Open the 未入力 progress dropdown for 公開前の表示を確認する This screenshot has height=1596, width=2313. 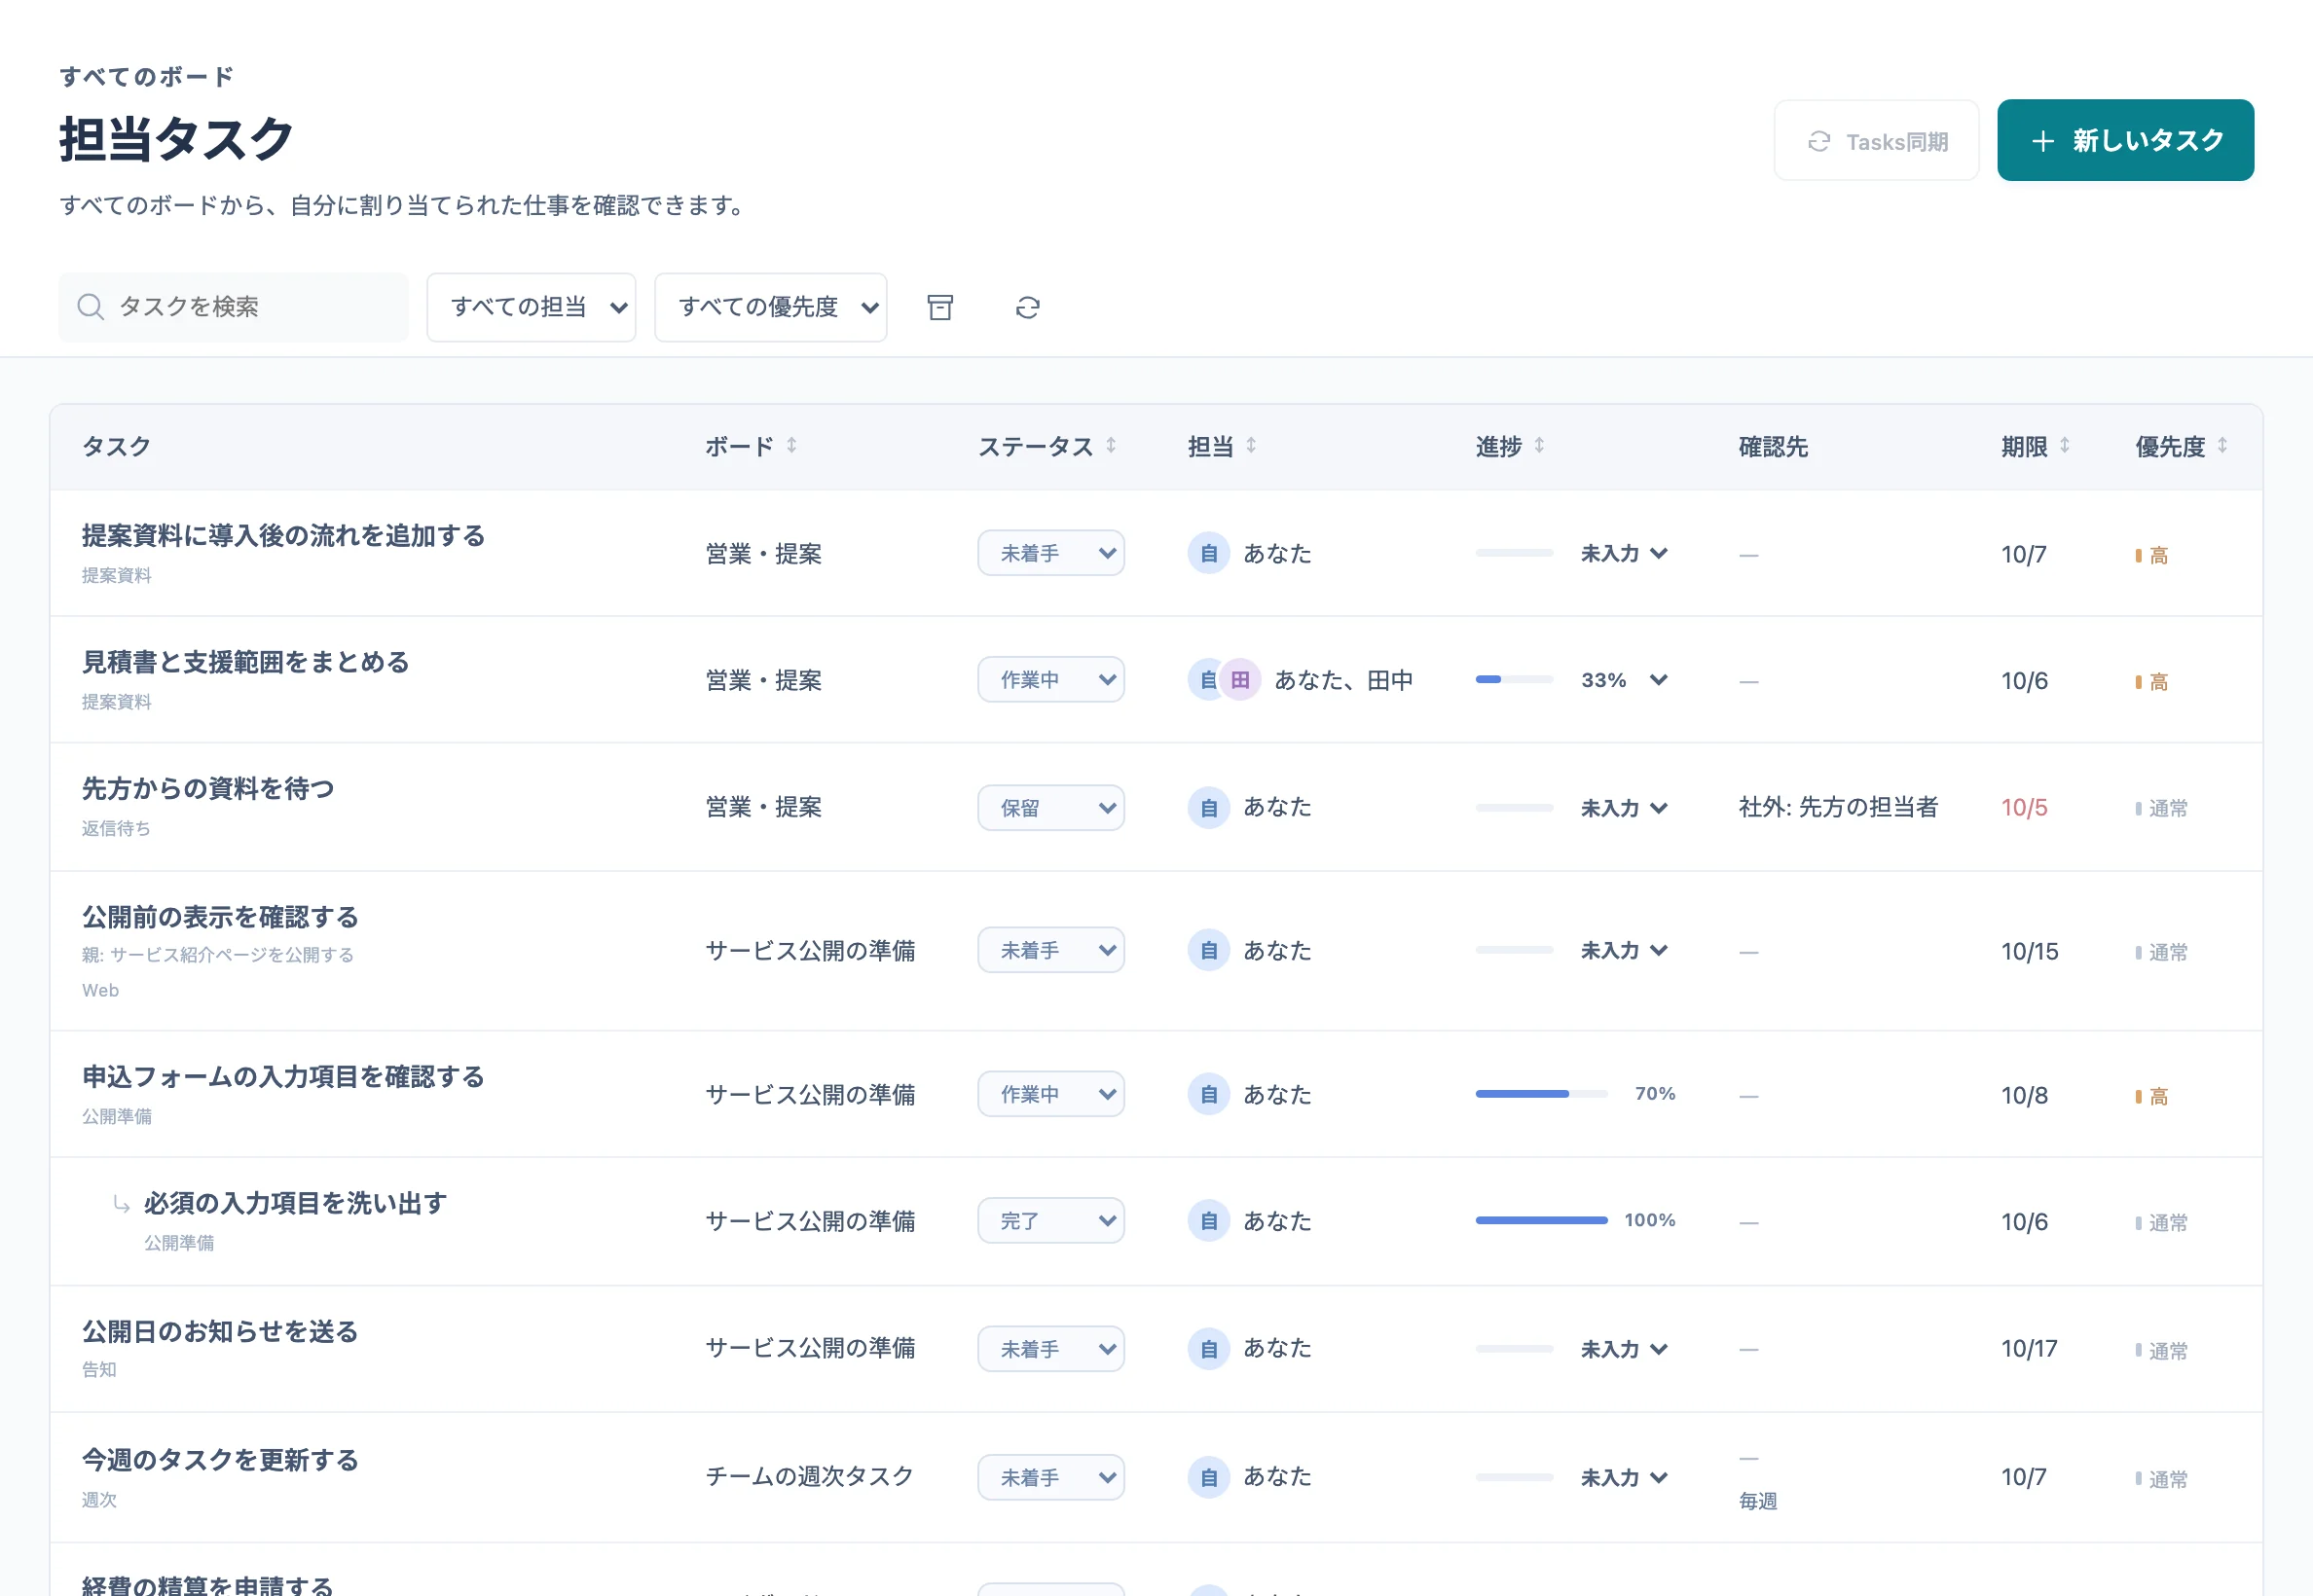point(1624,950)
